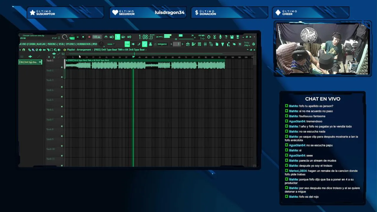This screenshot has height=212, width=377.
Task: Click the pause button in the FL Studio transport
Action: (x=77, y=37)
